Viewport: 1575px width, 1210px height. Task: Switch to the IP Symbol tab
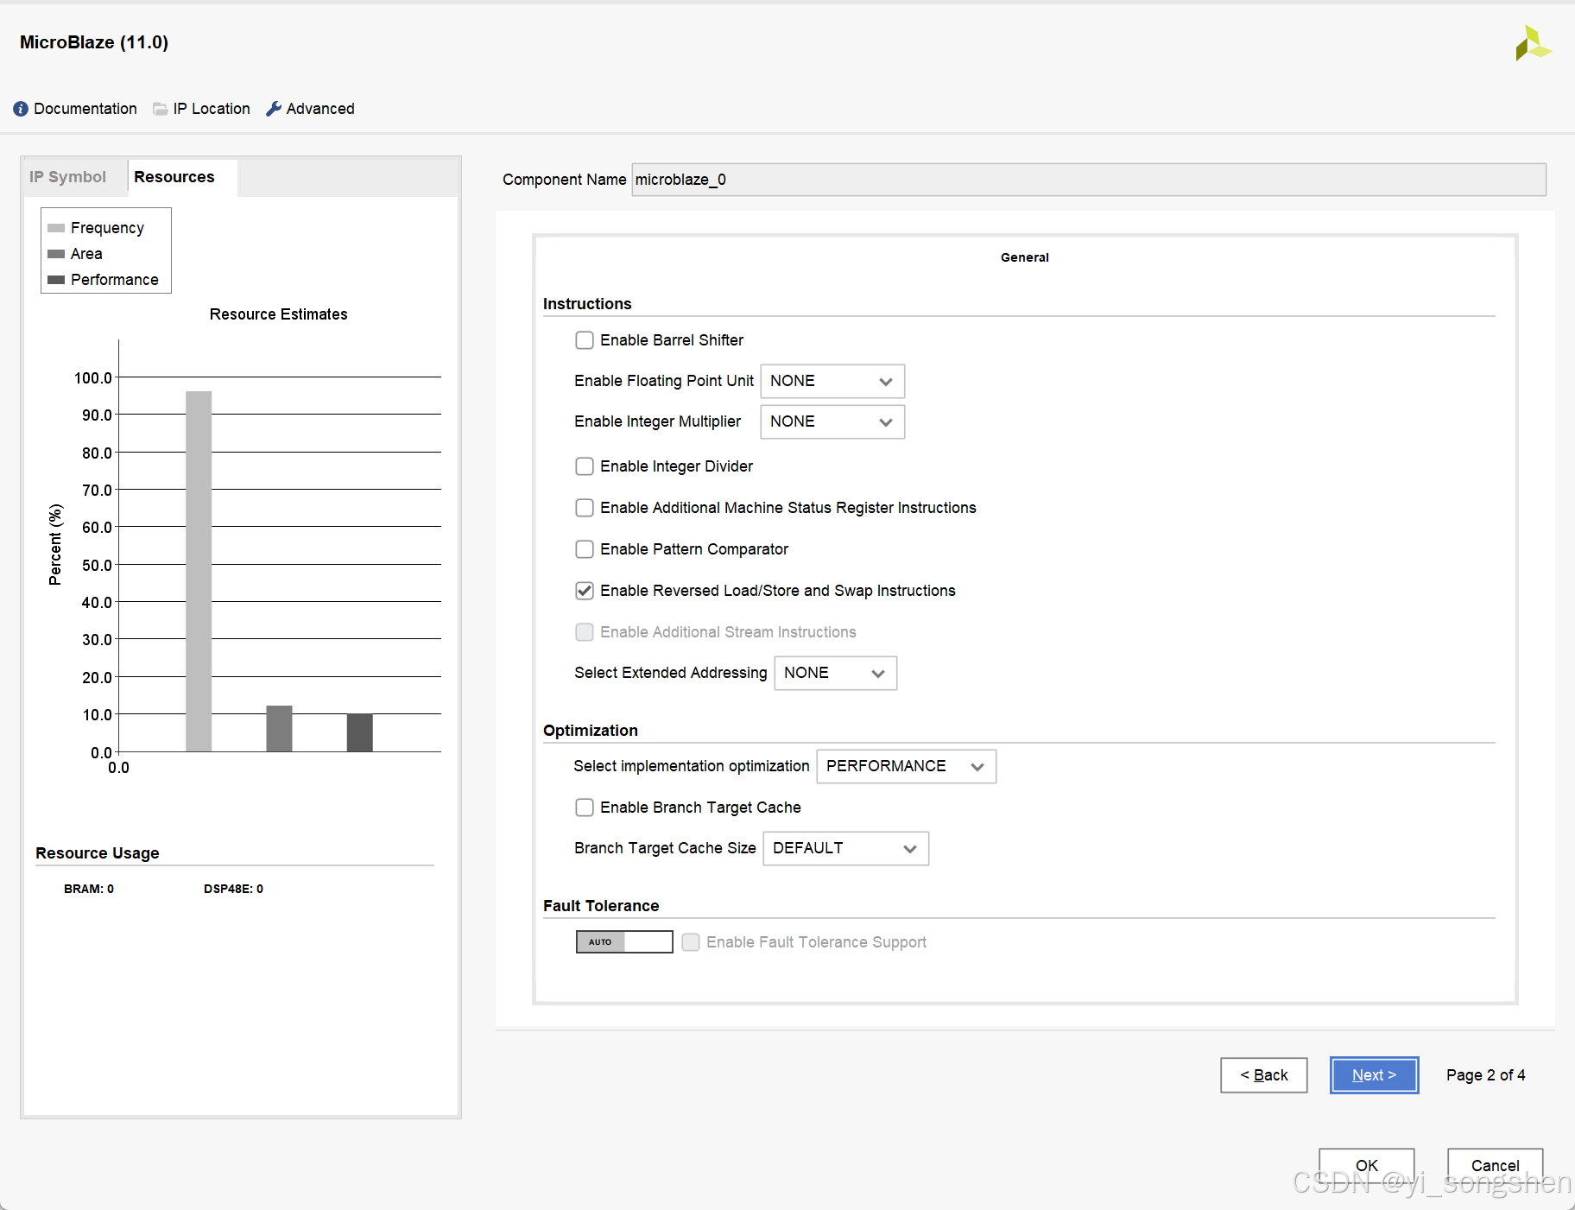[67, 177]
